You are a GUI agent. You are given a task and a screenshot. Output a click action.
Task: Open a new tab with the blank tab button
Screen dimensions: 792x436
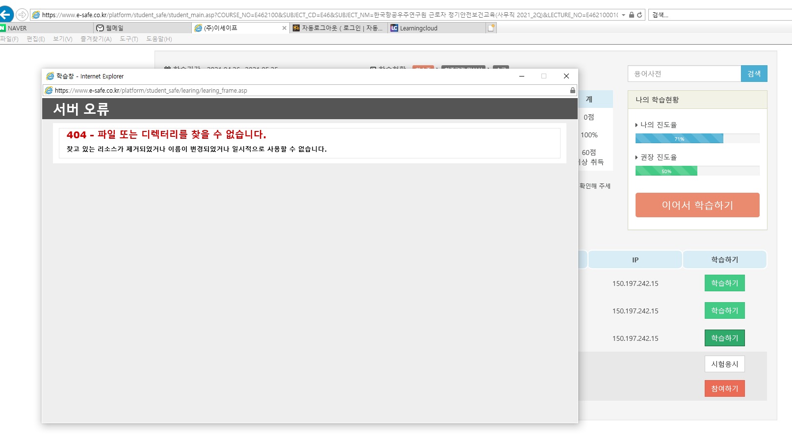491,28
